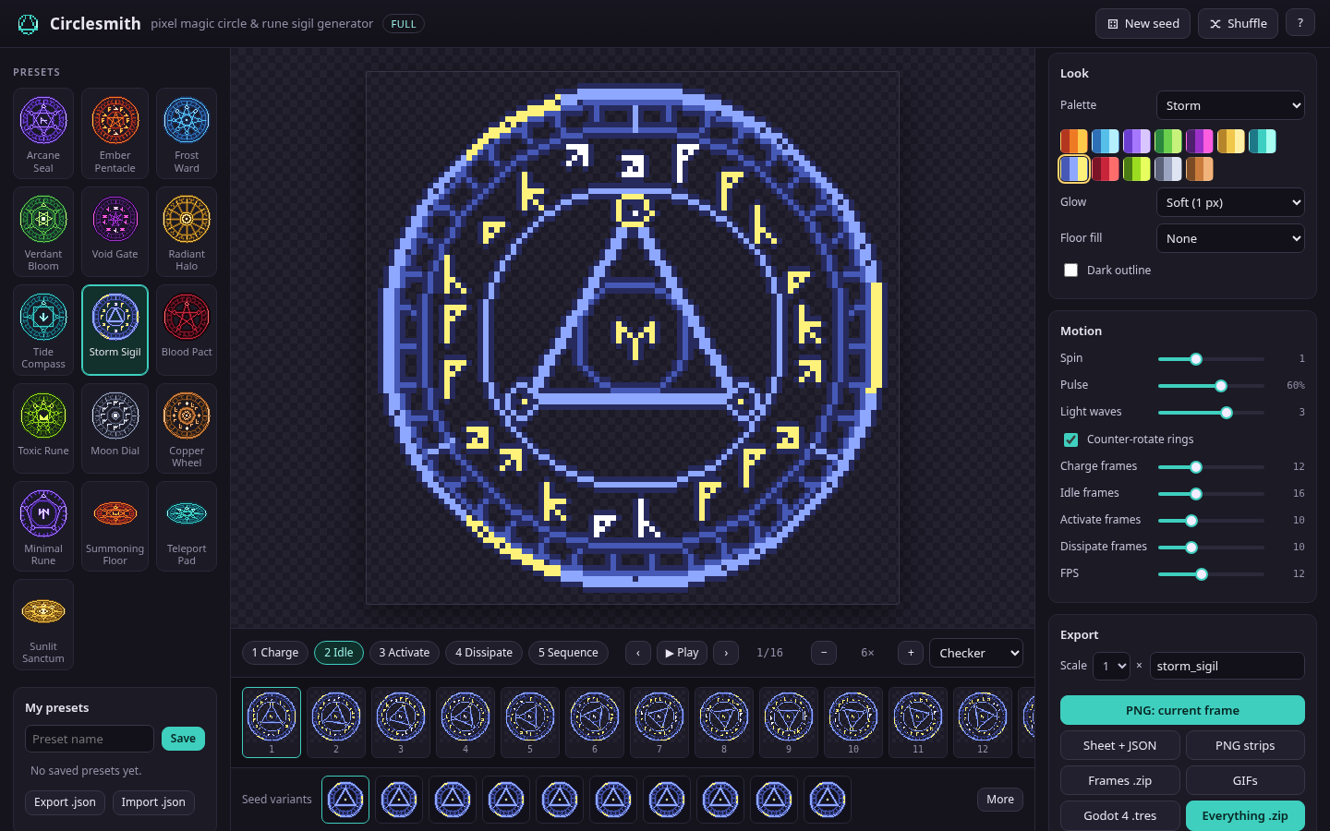Select the Toxic Rune preset
The width and height of the screenshot is (1330, 831).
(x=43, y=428)
